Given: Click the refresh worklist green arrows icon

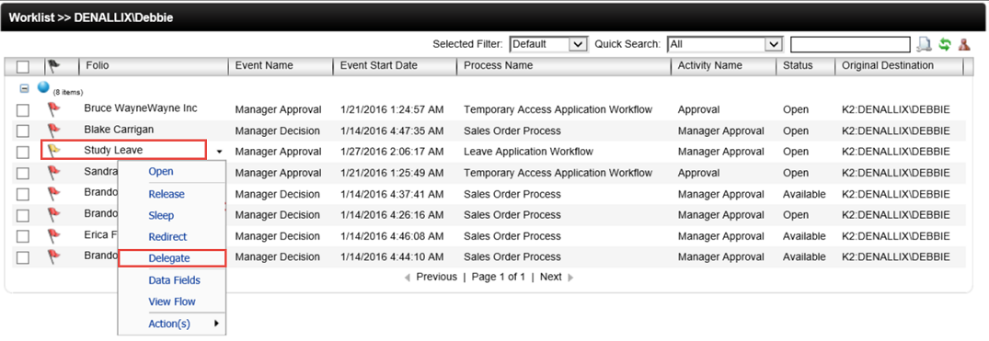Looking at the screenshot, I should click(x=944, y=44).
